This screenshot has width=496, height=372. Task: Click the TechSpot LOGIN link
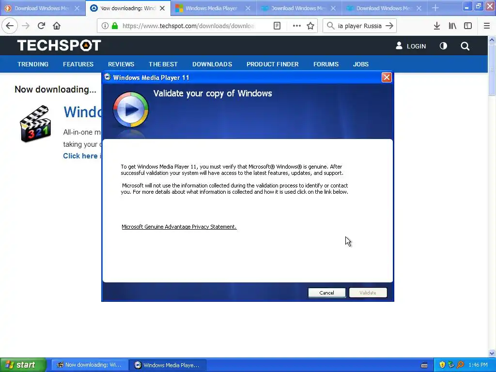tap(411, 46)
